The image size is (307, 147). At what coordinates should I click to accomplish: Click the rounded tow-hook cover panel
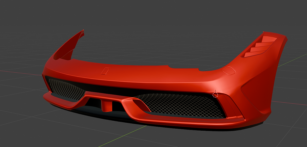tap(229, 71)
